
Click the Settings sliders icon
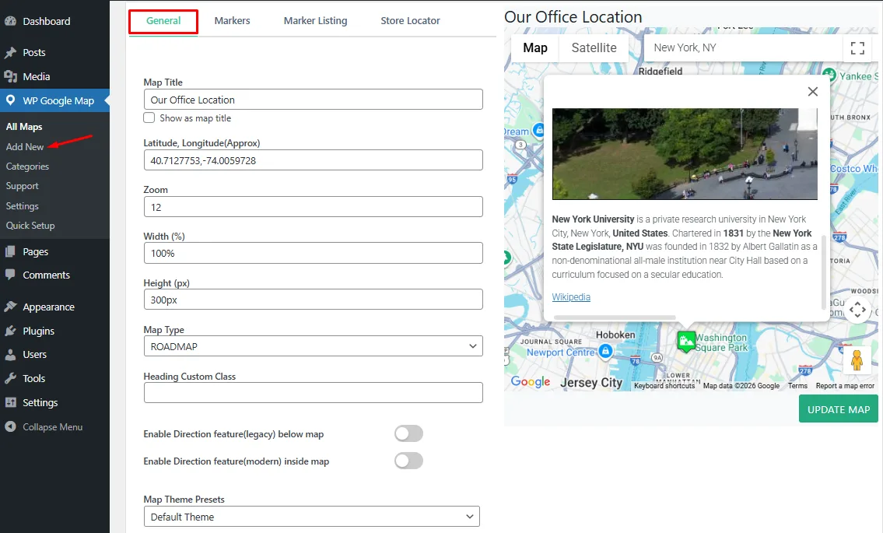pyautogui.click(x=10, y=402)
